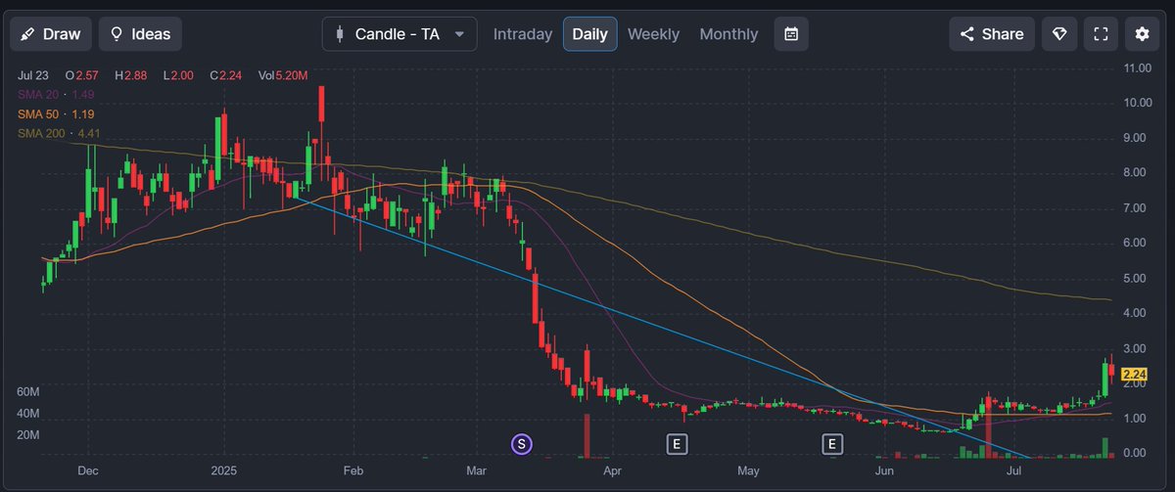The height and width of the screenshot is (492, 1175).
Task: Click the L 2.00 low value
Action: pos(179,75)
